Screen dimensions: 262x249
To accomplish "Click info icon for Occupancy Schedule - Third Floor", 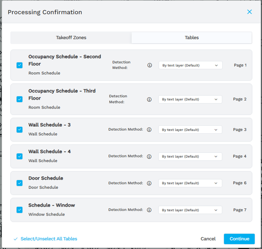I will 149,100.
